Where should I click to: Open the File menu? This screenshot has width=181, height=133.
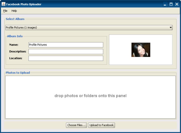tap(5, 11)
